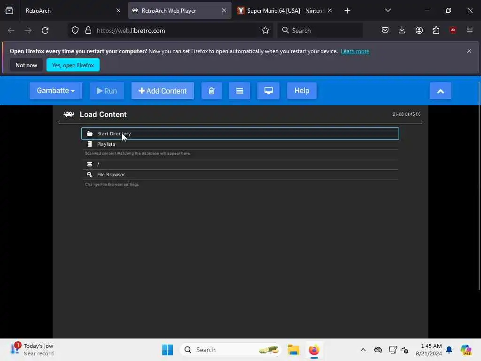481x361 pixels.
Task: Open the Help button
Action: pyautogui.click(x=302, y=91)
